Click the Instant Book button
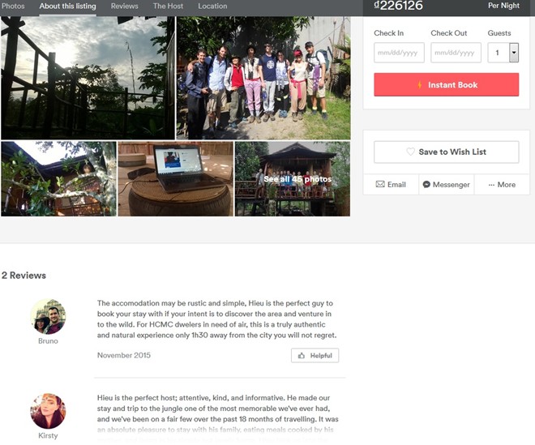Viewport: 535px width, 445px height. pos(447,84)
